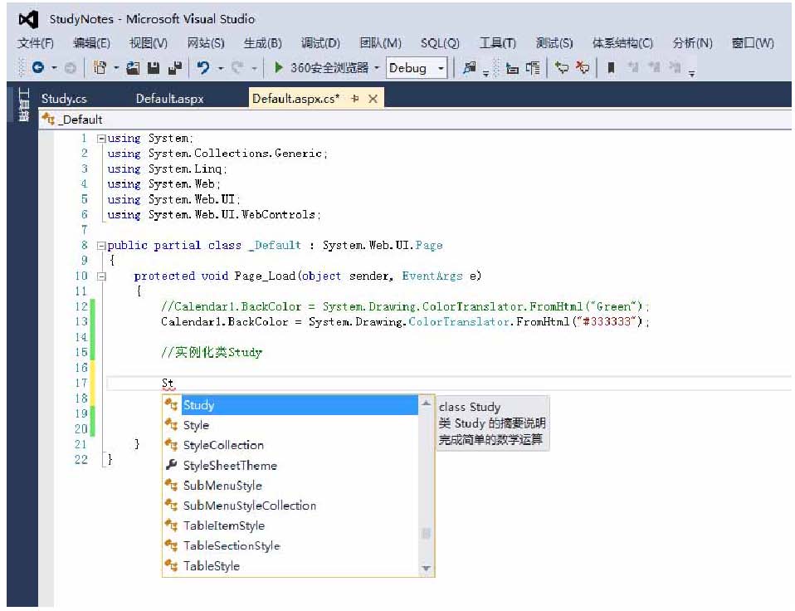Click the Navigate Forward arrow icon
The image size is (795, 611).
tap(71, 67)
